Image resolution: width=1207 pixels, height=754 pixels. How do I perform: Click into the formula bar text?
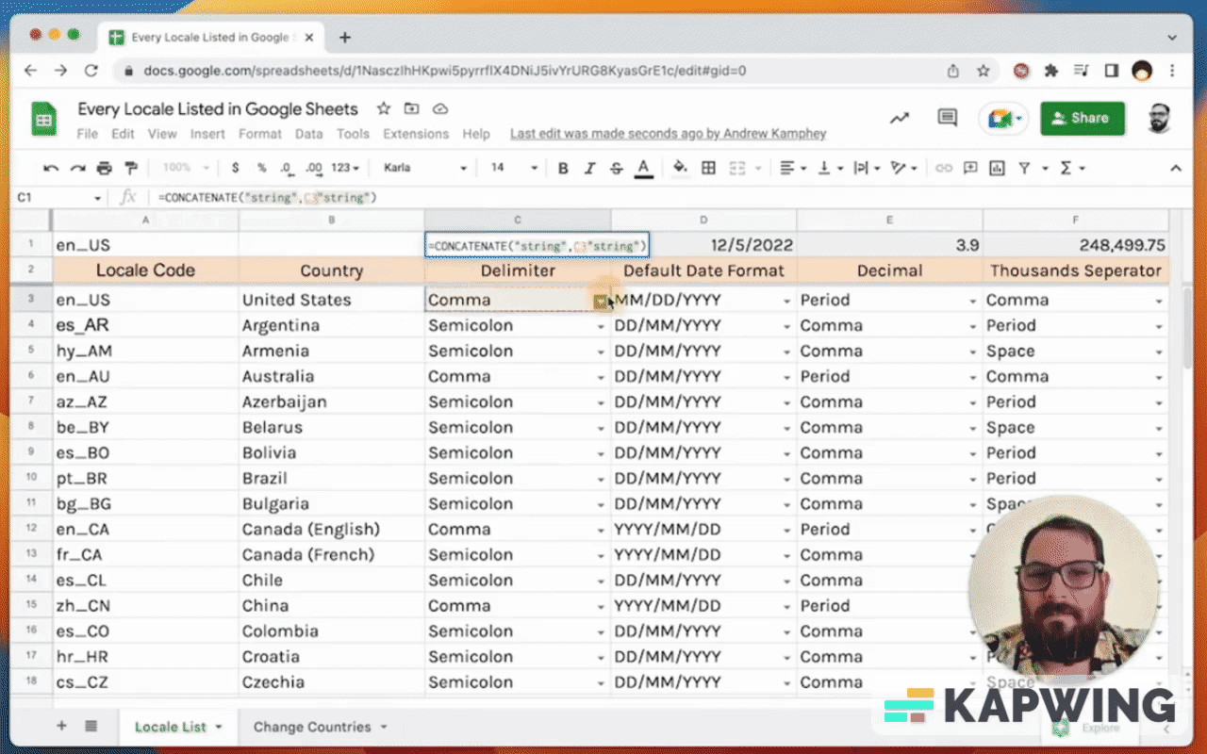click(267, 198)
